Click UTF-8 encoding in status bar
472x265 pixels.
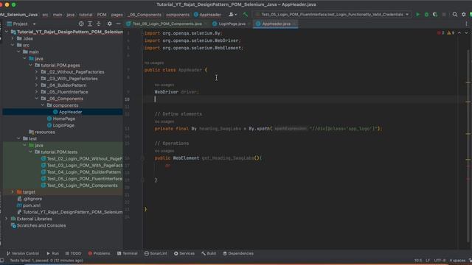[440, 260]
